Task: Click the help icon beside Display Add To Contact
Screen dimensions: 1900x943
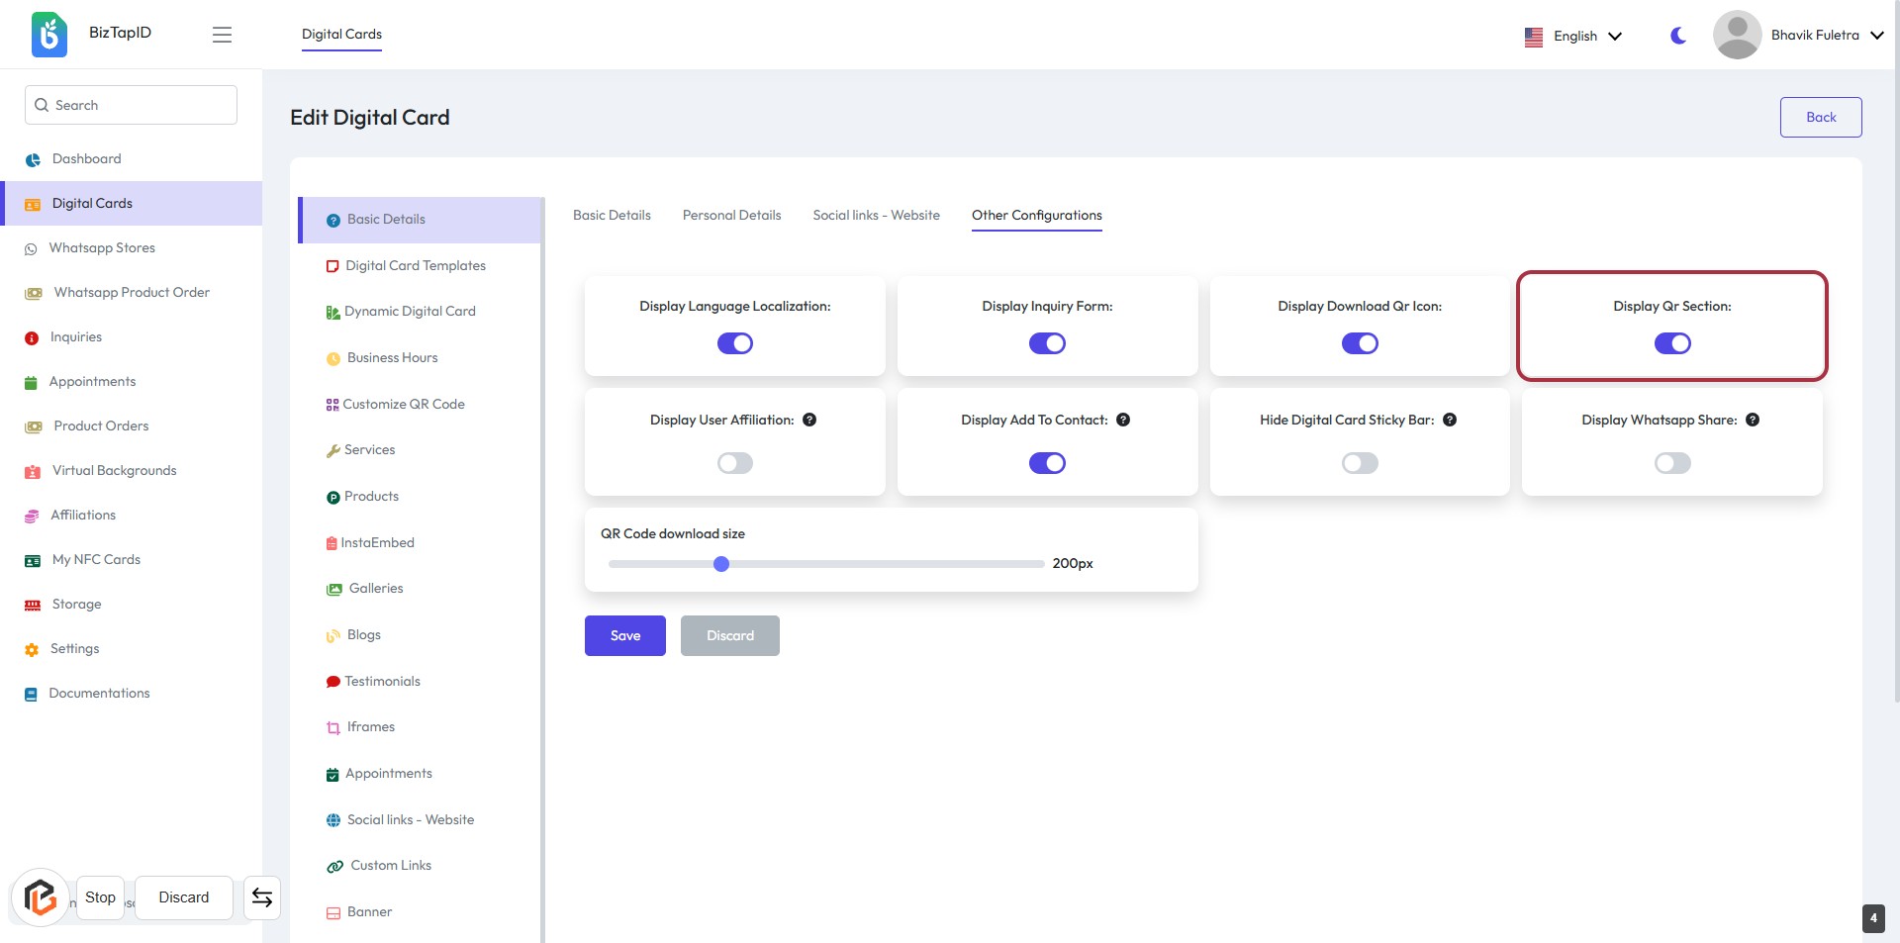Action: 1123,420
